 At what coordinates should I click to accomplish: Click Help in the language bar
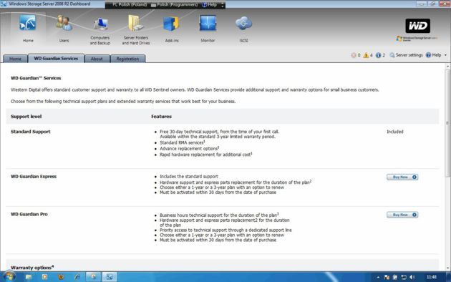[209, 4]
